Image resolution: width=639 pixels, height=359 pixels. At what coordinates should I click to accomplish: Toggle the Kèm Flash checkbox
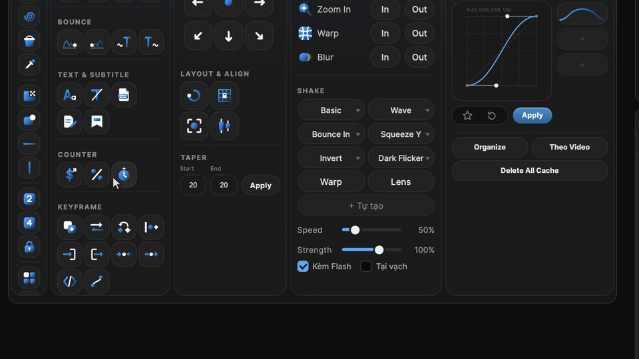click(x=303, y=266)
